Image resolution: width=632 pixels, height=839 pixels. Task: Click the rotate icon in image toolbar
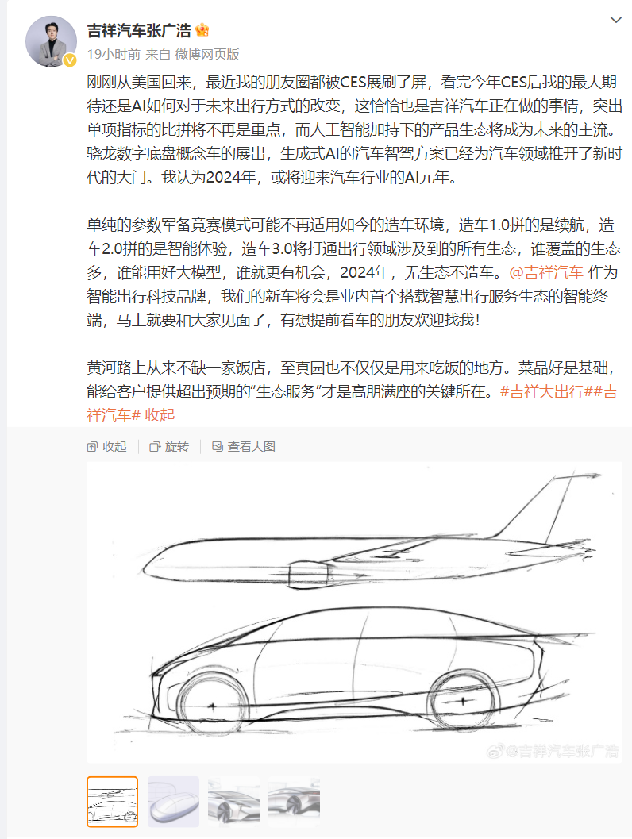[155, 446]
